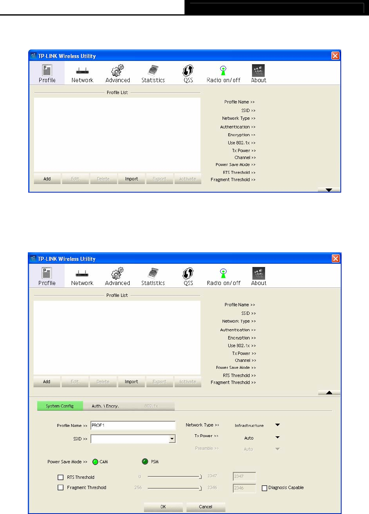Viewport: 369px width, 514px height.
Task: Enable Fragment Threshold checkbox
Action: coord(61,487)
